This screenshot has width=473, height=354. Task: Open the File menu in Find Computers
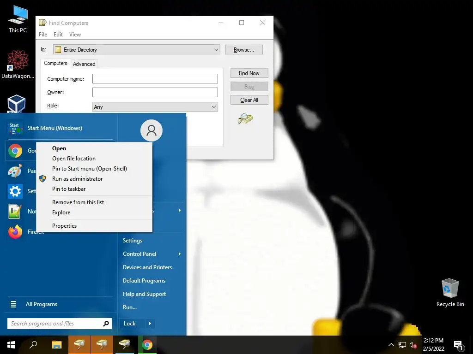(x=43, y=34)
